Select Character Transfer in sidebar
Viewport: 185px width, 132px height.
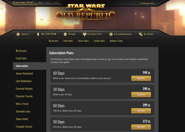coord(24,96)
